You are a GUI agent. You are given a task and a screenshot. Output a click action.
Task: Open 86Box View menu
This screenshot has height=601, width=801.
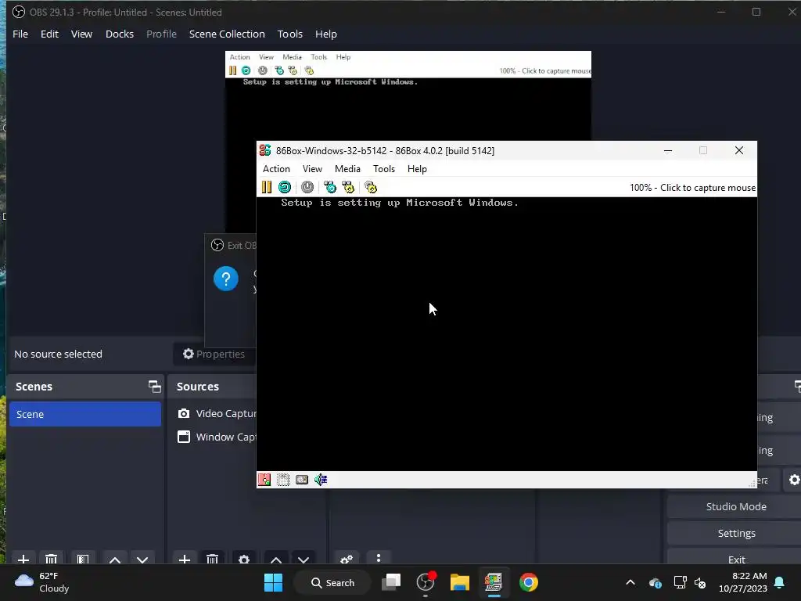click(312, 169)
